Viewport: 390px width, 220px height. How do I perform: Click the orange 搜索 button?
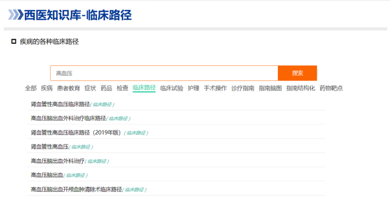(x=298, y=73)
